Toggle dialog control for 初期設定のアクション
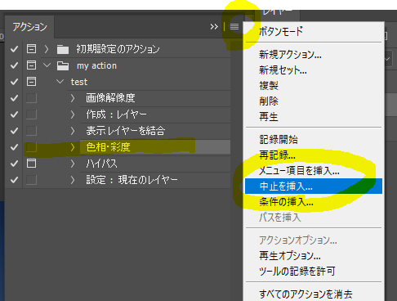 (31, 49)
